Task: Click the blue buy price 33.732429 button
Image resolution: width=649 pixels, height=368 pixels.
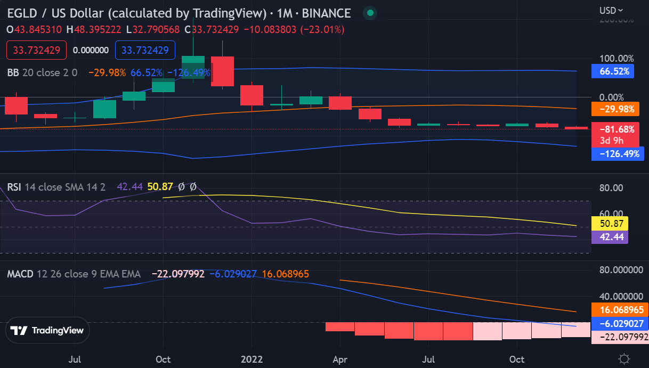Action: [145, 50]
